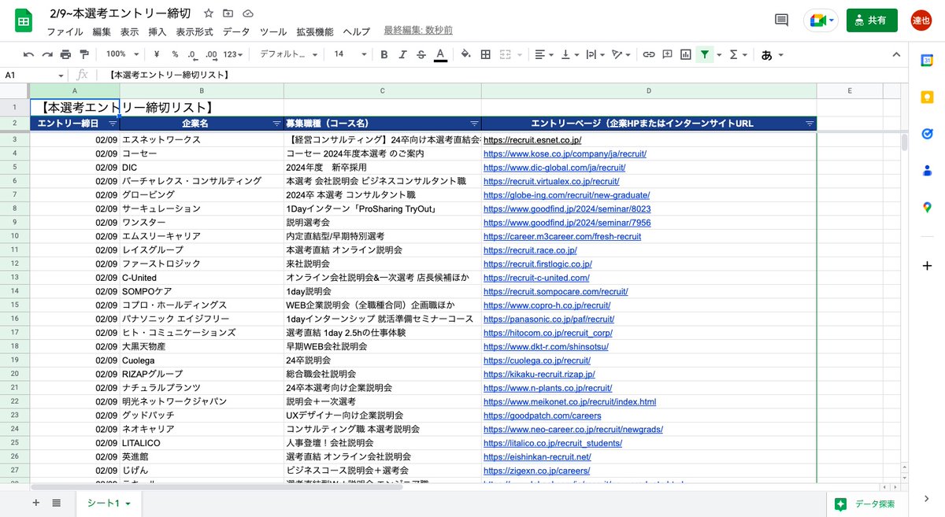The height and width of the screenshot is (517, 945).
Task: Open Google Maps in side panel
Action: click(x=927, y=207)
